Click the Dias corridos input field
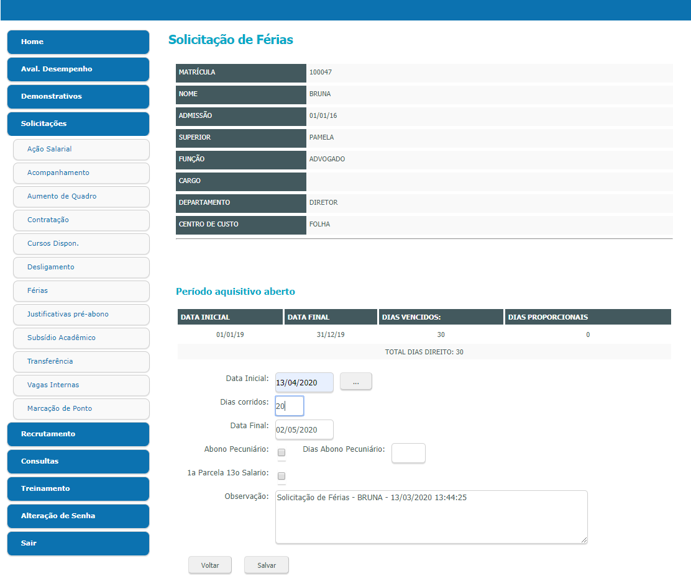Image resolution: width=691 pixels, height=579 pixels. pos(289,406)
